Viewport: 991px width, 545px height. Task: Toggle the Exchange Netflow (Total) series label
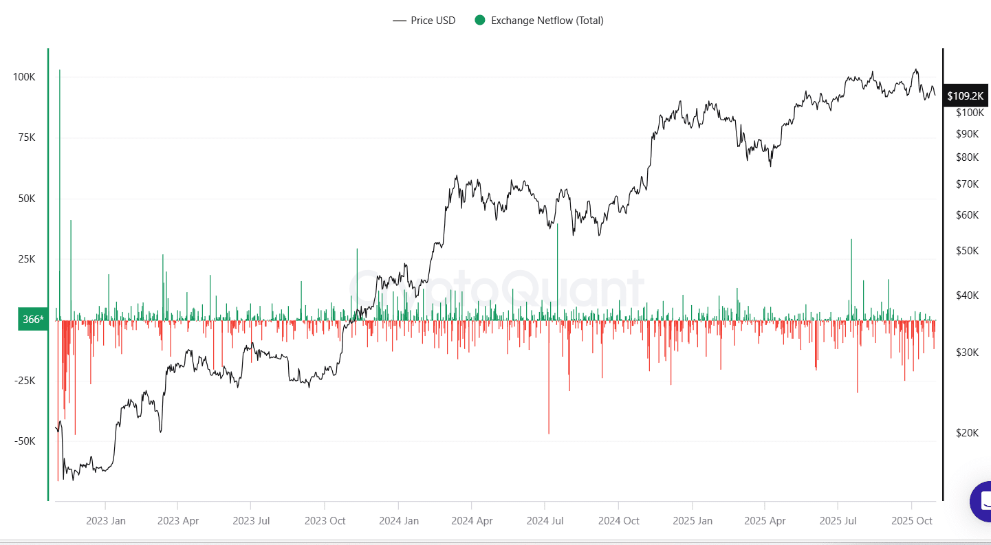point(547,21)
